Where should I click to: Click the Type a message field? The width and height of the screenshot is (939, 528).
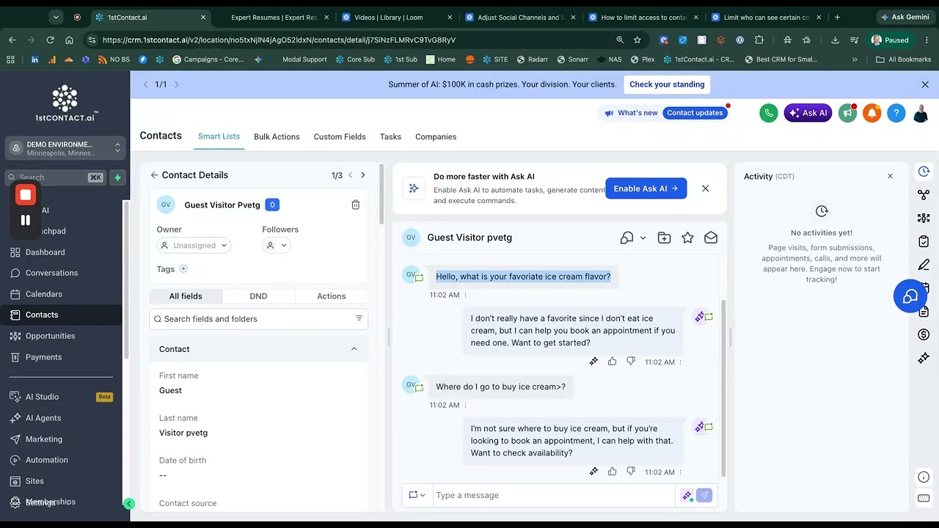point(554,496)
